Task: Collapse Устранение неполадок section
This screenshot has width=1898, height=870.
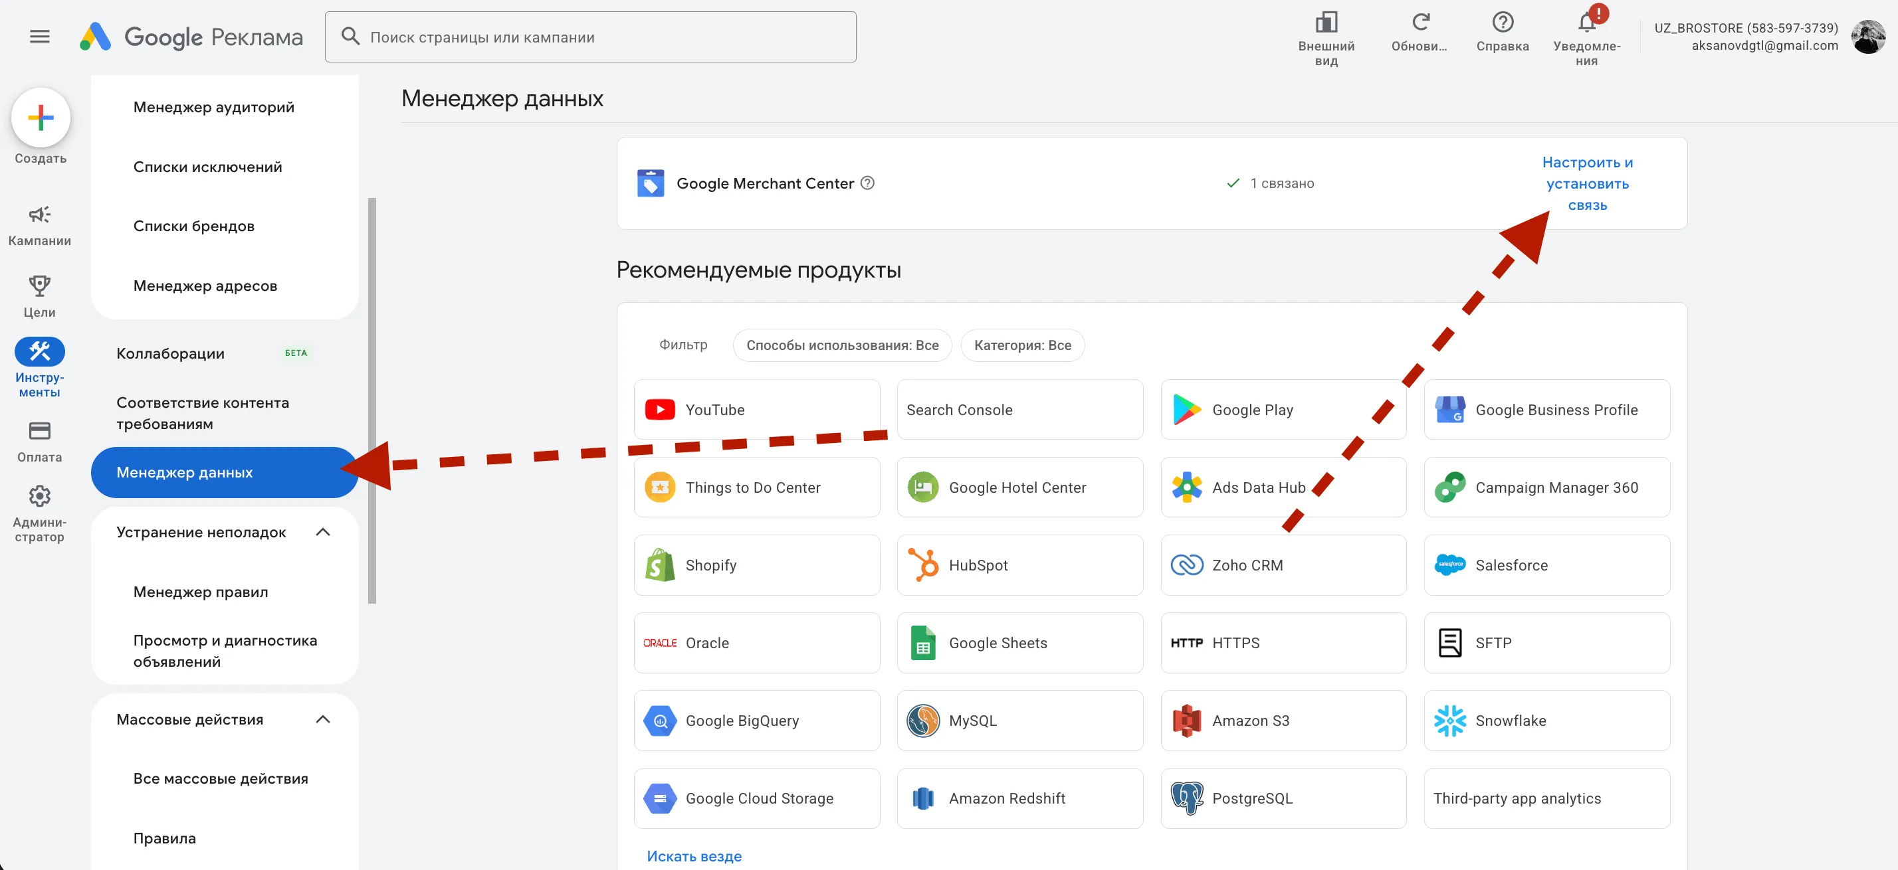Action: click(323, 532)
